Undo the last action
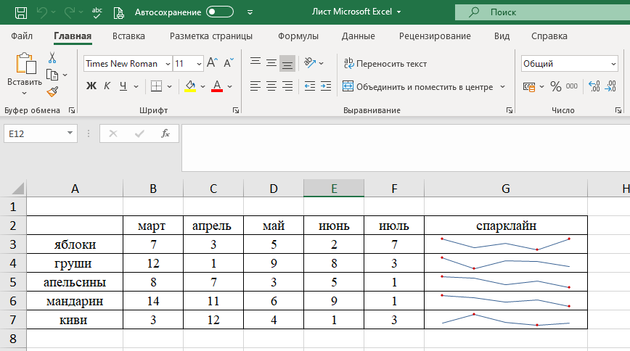The image size is (630, 351). [x=42, y=12]
